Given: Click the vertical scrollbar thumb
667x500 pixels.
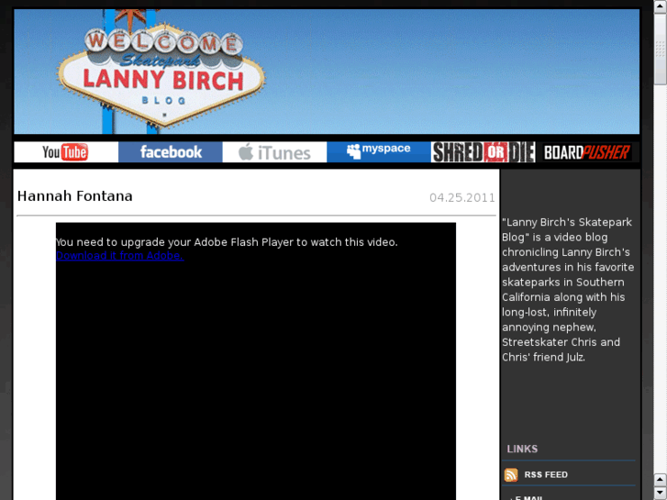Looking at the screenshot, I should pyautogui.click(x=661, y=49).
